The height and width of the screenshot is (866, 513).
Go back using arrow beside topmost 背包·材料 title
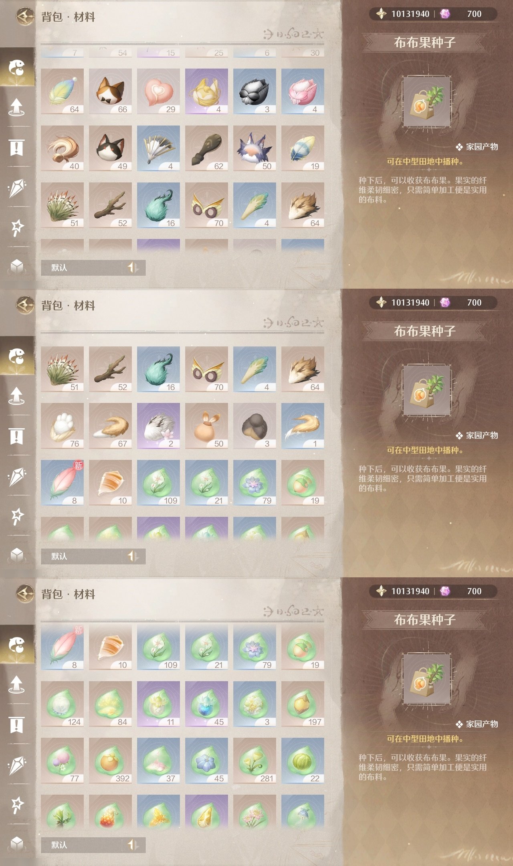coord(25,17)
